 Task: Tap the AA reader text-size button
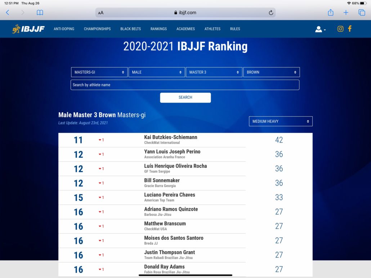(x=101, y=13)
